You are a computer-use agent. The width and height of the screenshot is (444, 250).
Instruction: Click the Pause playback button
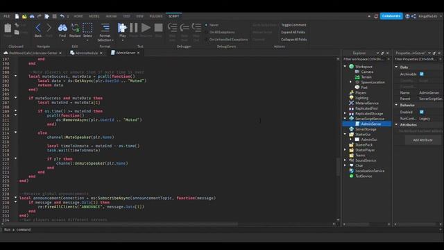pos(134,28)
